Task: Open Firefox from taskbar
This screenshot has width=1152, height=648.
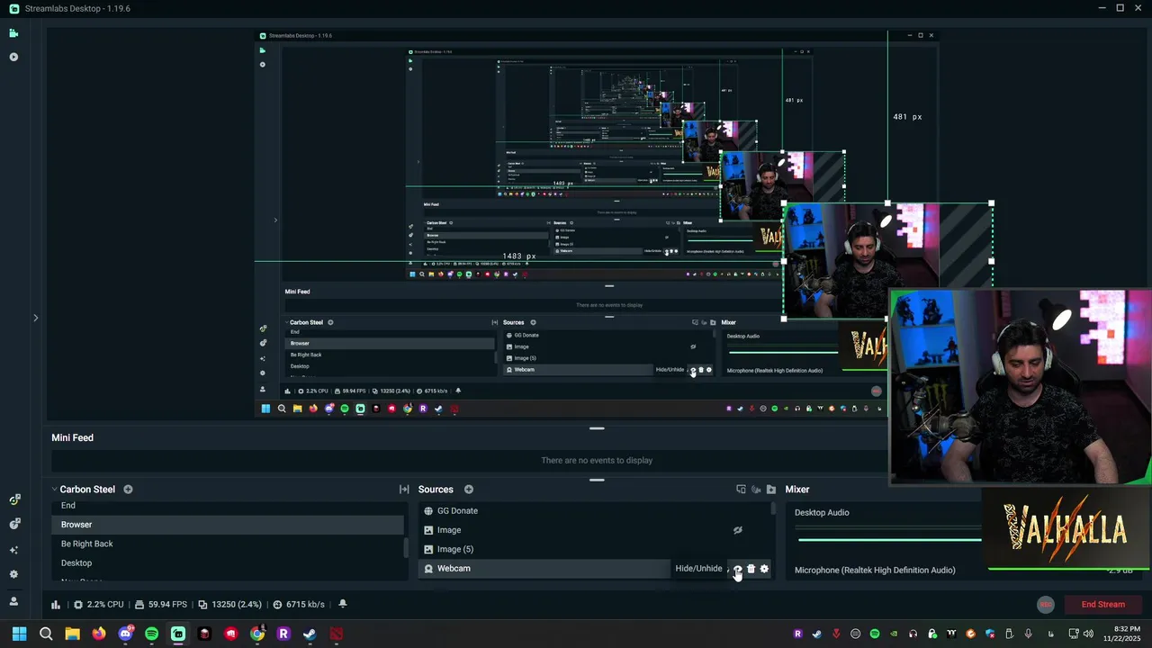Action: pos(99,634)
